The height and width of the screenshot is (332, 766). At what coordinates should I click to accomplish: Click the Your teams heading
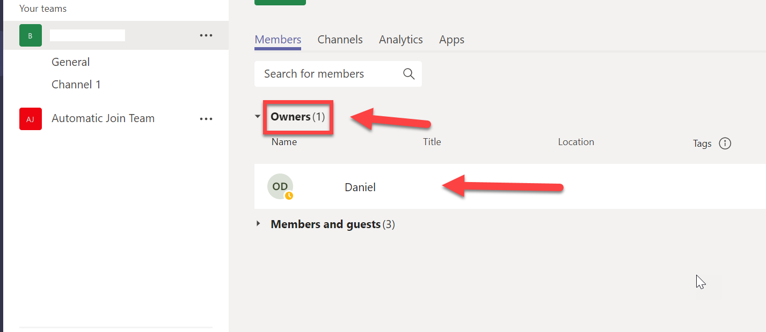43,9
